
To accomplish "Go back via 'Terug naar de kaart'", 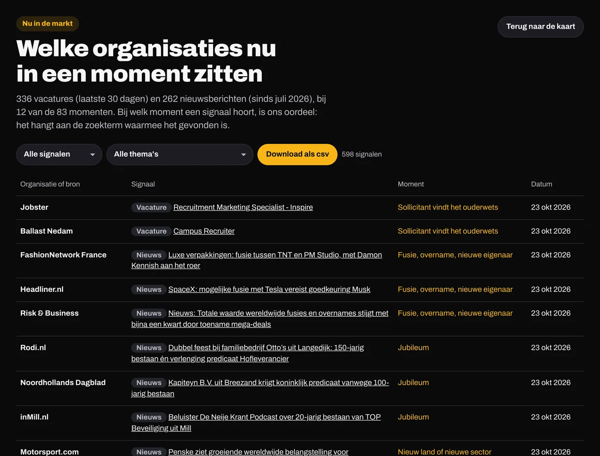I will tap(540, 27).
